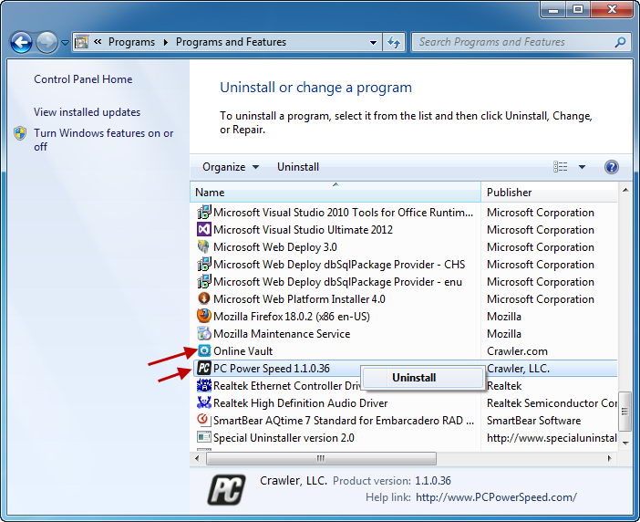Click vertical scrollbar down arrow

click(625, 443)
